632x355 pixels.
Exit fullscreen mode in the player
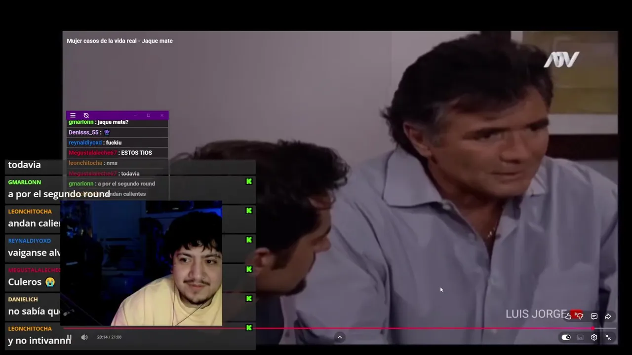tap(608, 337)
